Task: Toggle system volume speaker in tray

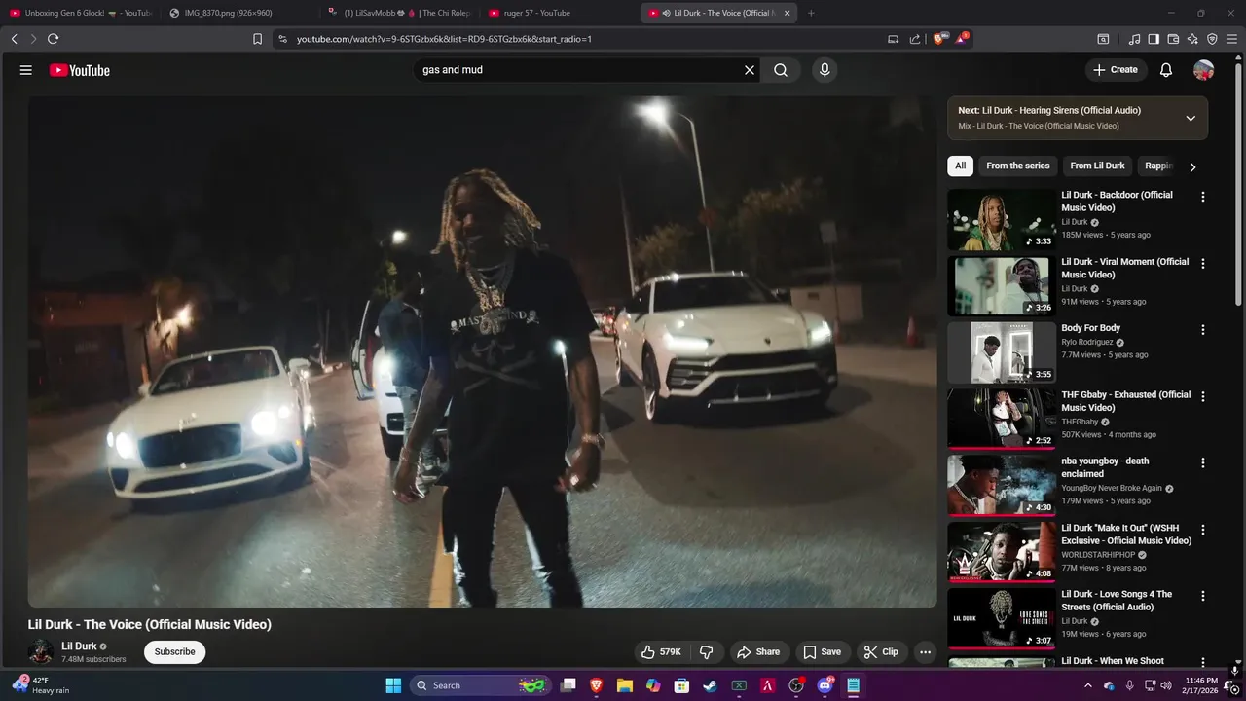Action: (1166, 685)
